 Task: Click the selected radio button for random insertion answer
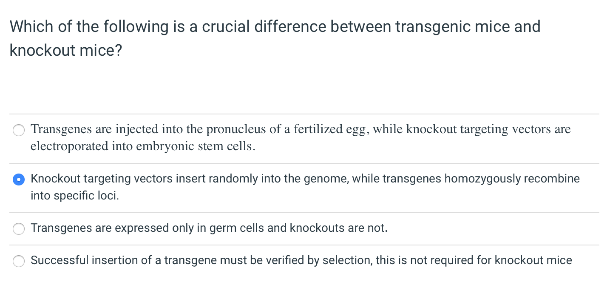(19, 180)
